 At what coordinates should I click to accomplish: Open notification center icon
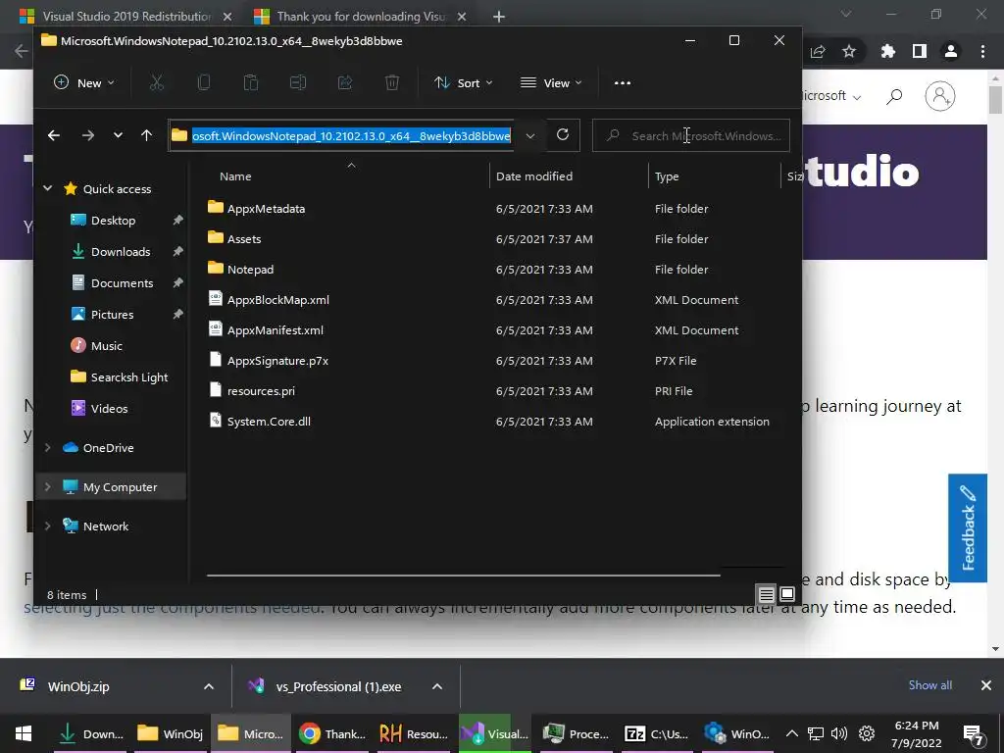tap(974, 734)
